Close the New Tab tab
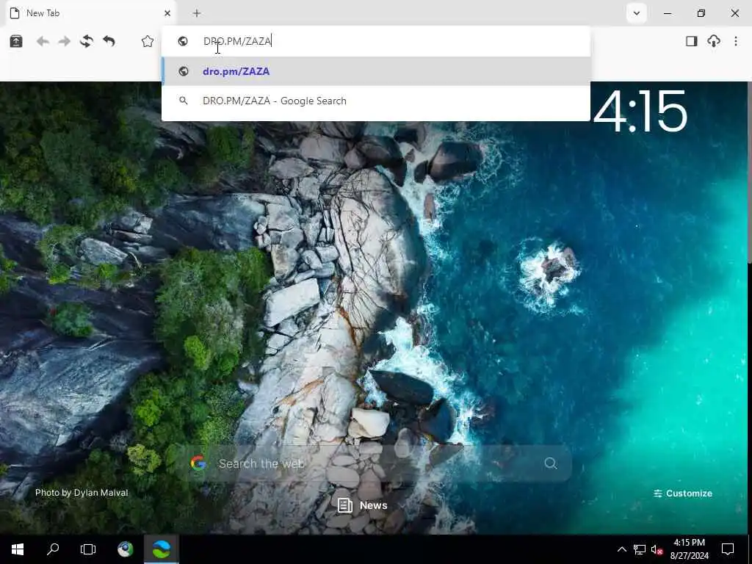 [x=167, y=13]
